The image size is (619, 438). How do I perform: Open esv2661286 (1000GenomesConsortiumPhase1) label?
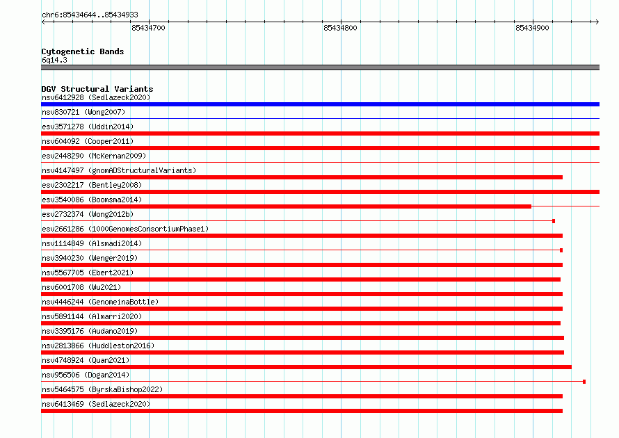(125, 229)
